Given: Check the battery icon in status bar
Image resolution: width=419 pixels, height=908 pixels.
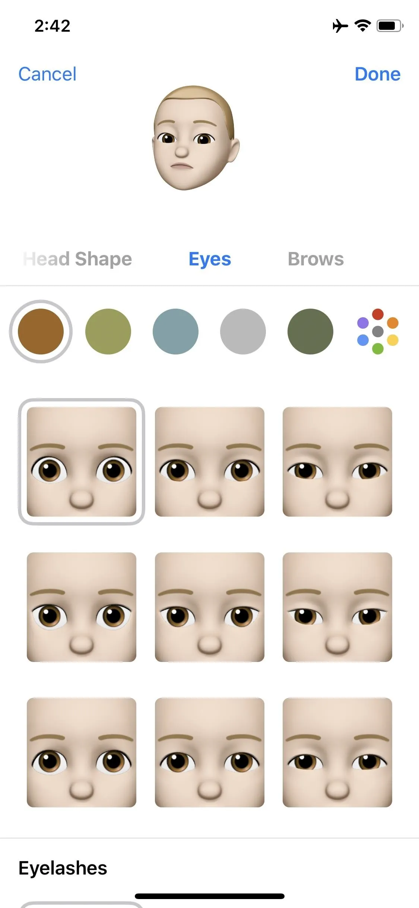Looking at the screenshot, I should pos(390,26).
